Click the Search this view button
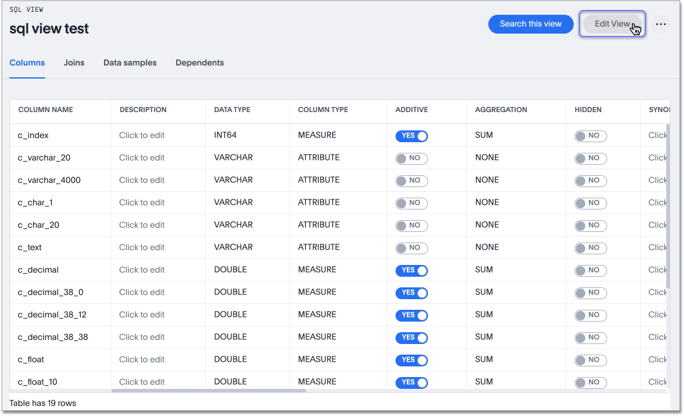This screenshot has width=684, height=416. coord(530,24)
